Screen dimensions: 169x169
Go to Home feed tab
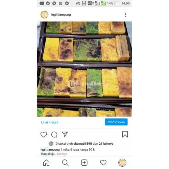[x=46, y=163]
